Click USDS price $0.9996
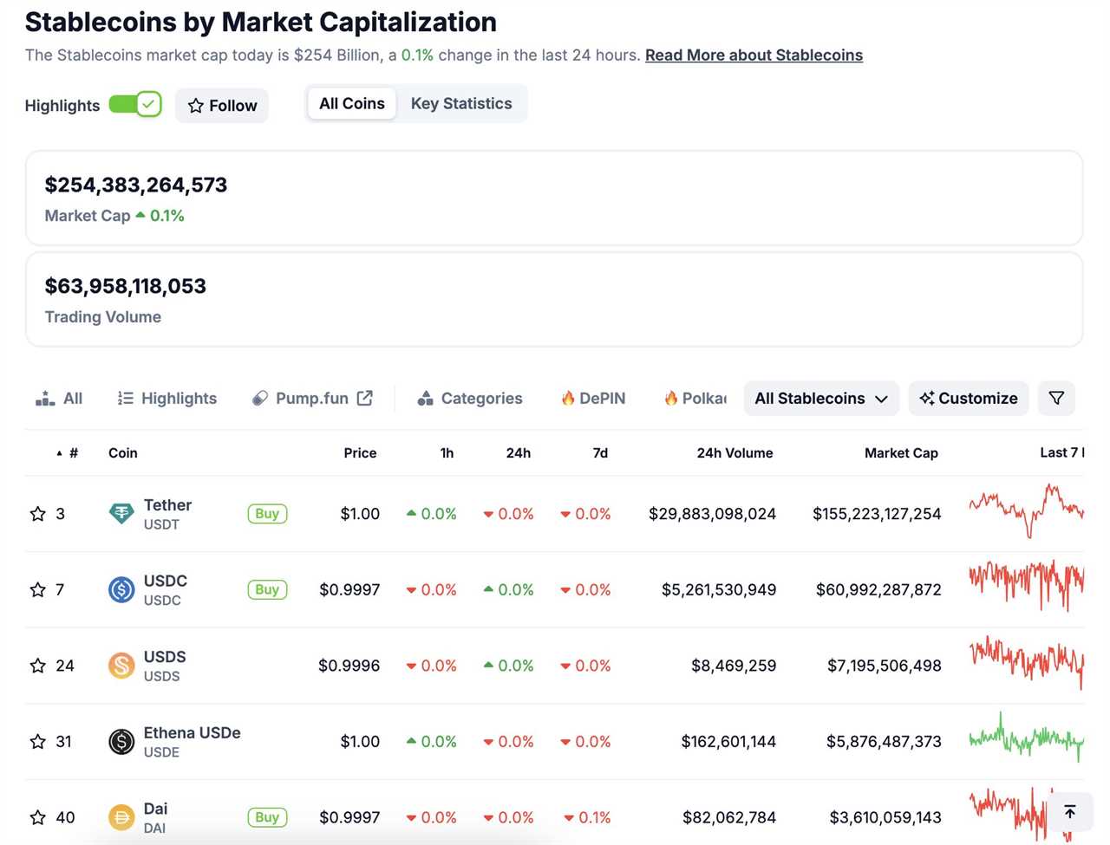The height and width of the screenshot is (845, 1110). point(349,666)
